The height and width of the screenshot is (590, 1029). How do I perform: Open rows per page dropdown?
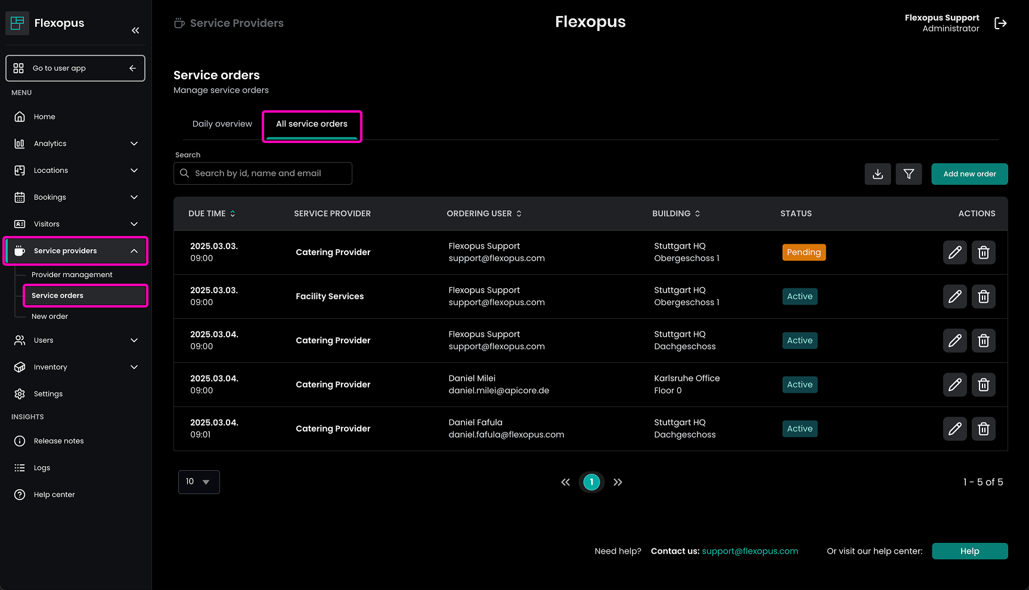coord(199,482)
